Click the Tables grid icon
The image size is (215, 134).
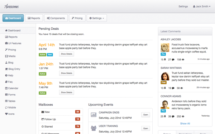pos(6,101)
